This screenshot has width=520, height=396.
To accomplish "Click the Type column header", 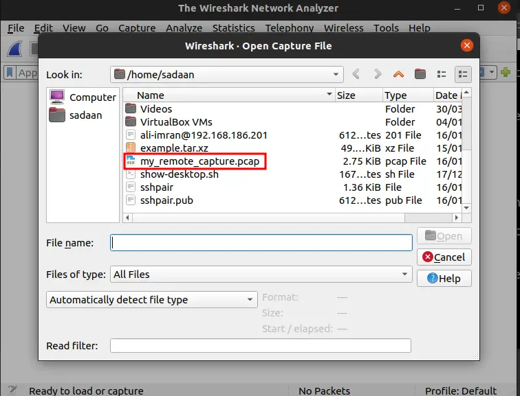I will [x=408, y=95].
